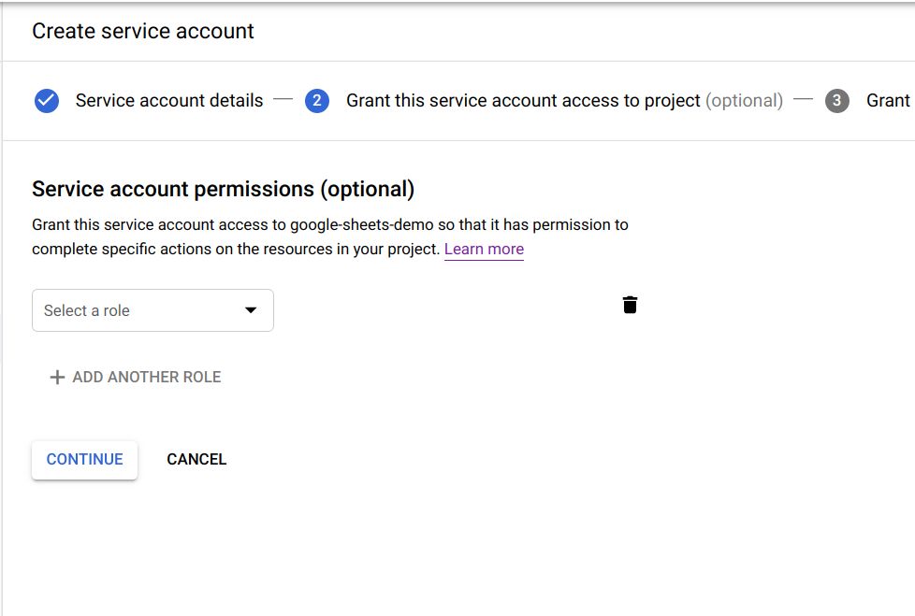Screen dimensions: 915x616
Task: Open the 'Select a role' combo box
Action: coord(140,310)
